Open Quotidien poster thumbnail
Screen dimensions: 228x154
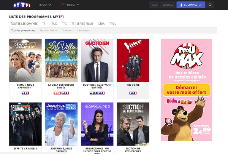coord(97,60)
